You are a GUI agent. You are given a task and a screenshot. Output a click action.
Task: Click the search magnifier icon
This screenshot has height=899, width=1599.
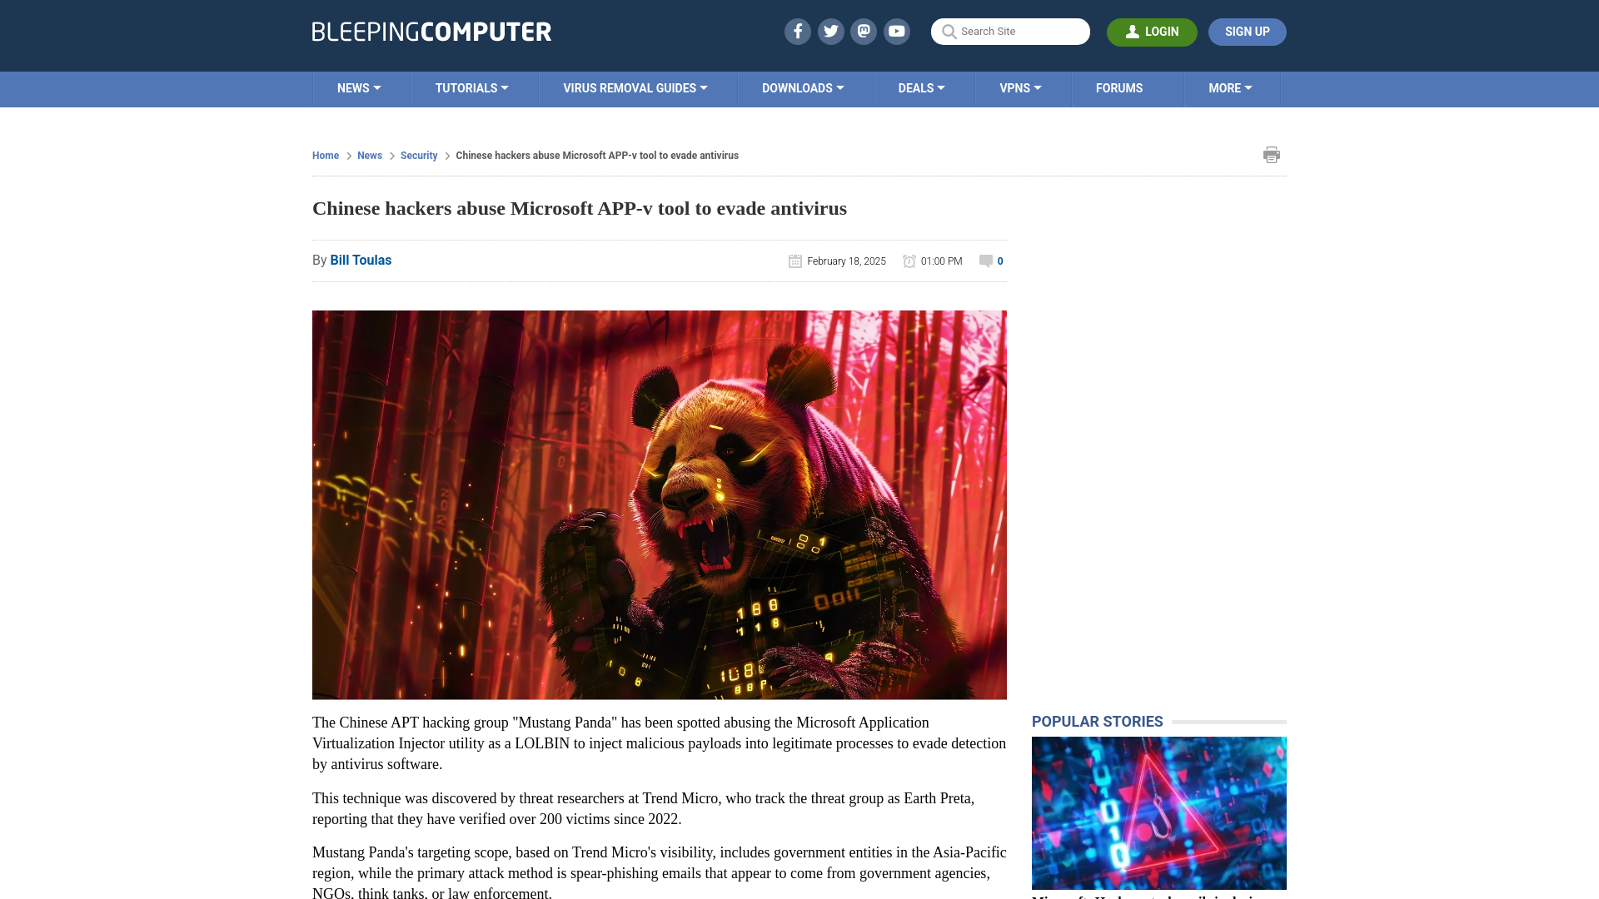point(949,32)
